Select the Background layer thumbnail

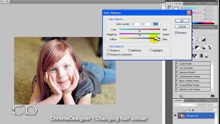pyautogui.click(x=181, y=116)
